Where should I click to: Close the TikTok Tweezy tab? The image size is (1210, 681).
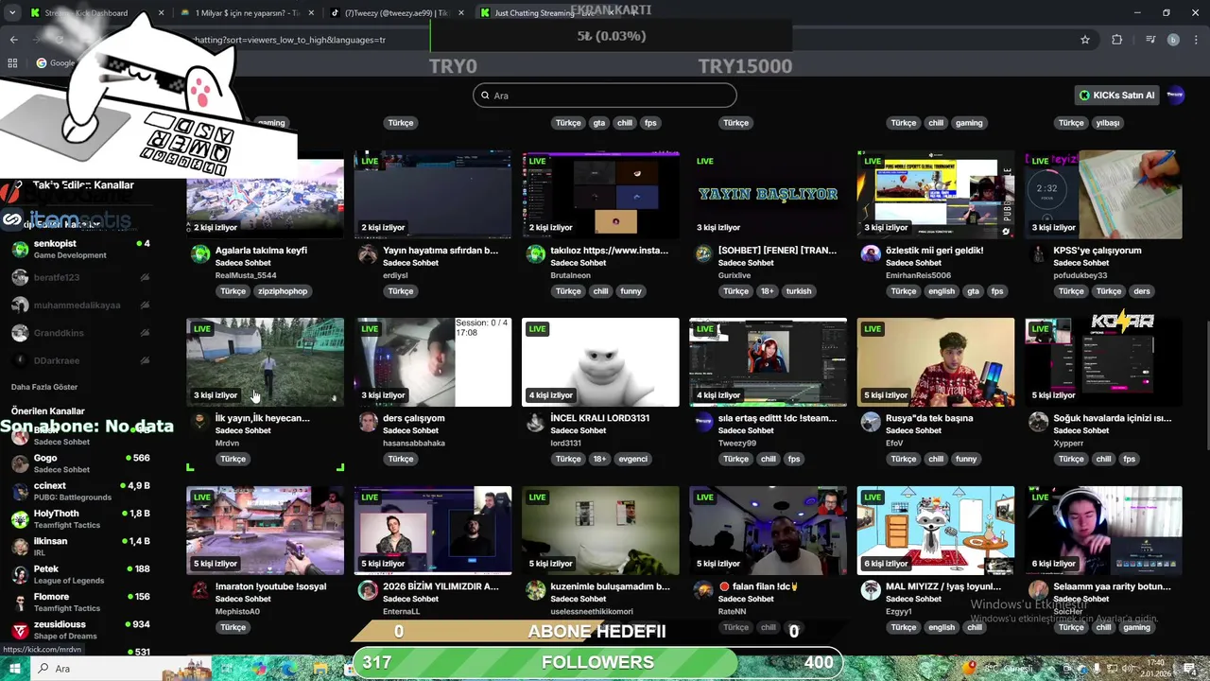pos(461,13)
